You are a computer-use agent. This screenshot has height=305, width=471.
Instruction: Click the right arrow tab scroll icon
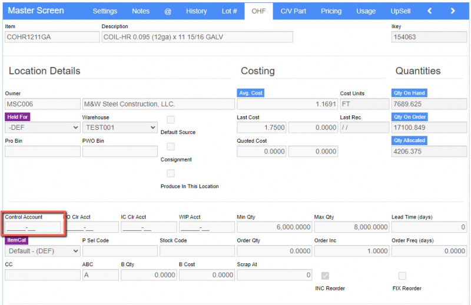point(452,11)
